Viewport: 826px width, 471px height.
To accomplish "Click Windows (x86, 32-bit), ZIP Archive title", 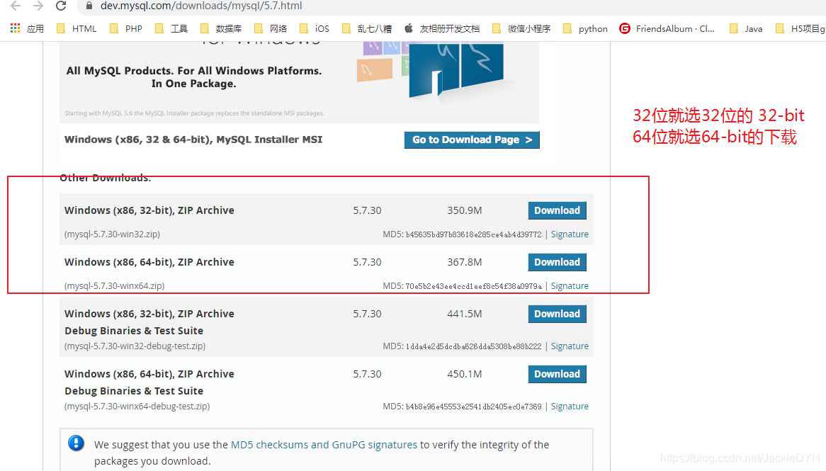I will (x=149, y=210).
